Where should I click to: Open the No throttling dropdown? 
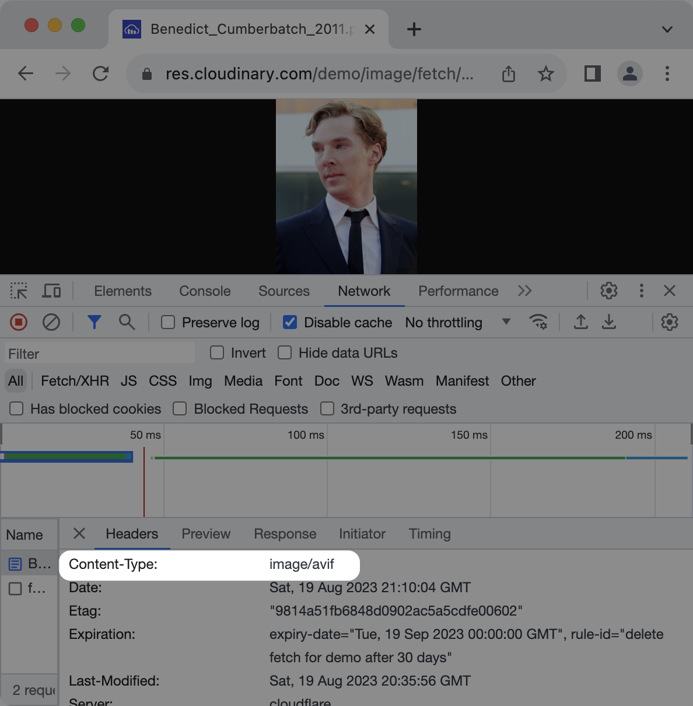click(x=458, y=323)
